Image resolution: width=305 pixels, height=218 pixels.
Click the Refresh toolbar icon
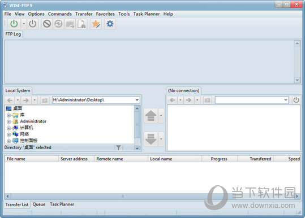coord(58,24)
